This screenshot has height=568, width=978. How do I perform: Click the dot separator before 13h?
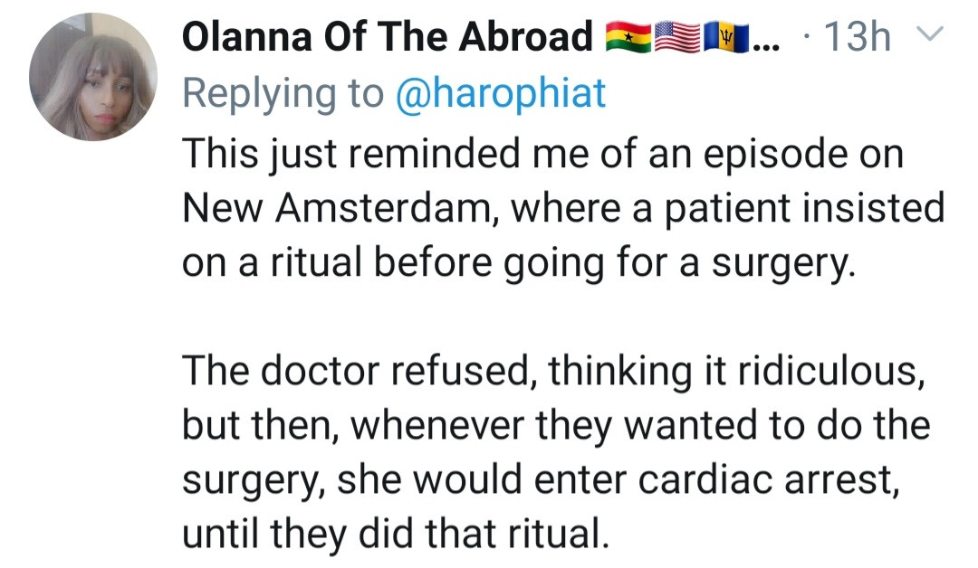click(x=809, y=36)
